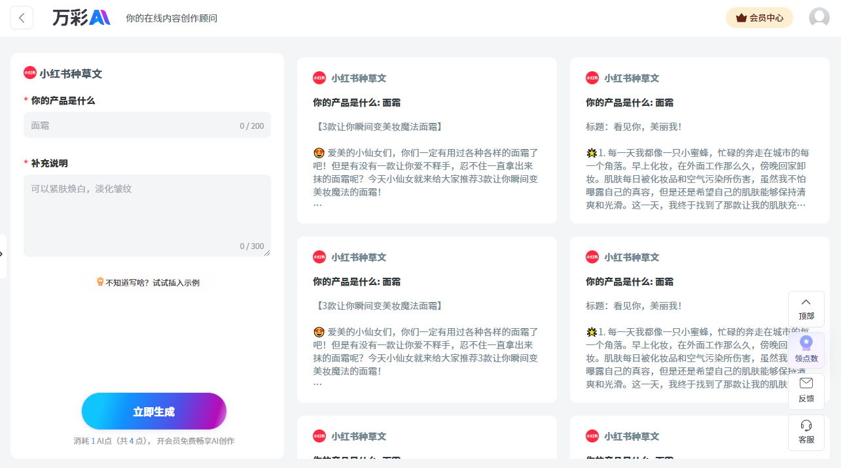This screenshot has width=841, height=468.
Task: Click into the 补充说明 text area
Action: tap(147, 215)
